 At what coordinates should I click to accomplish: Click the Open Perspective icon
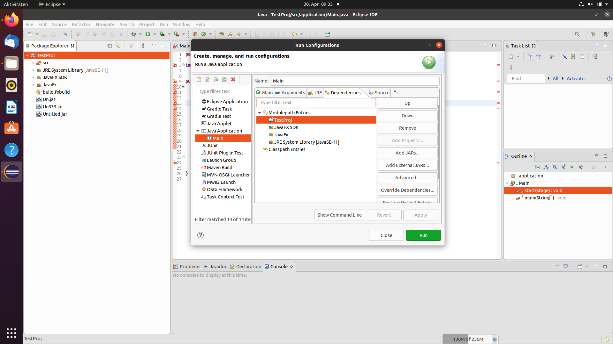[593, 34]
